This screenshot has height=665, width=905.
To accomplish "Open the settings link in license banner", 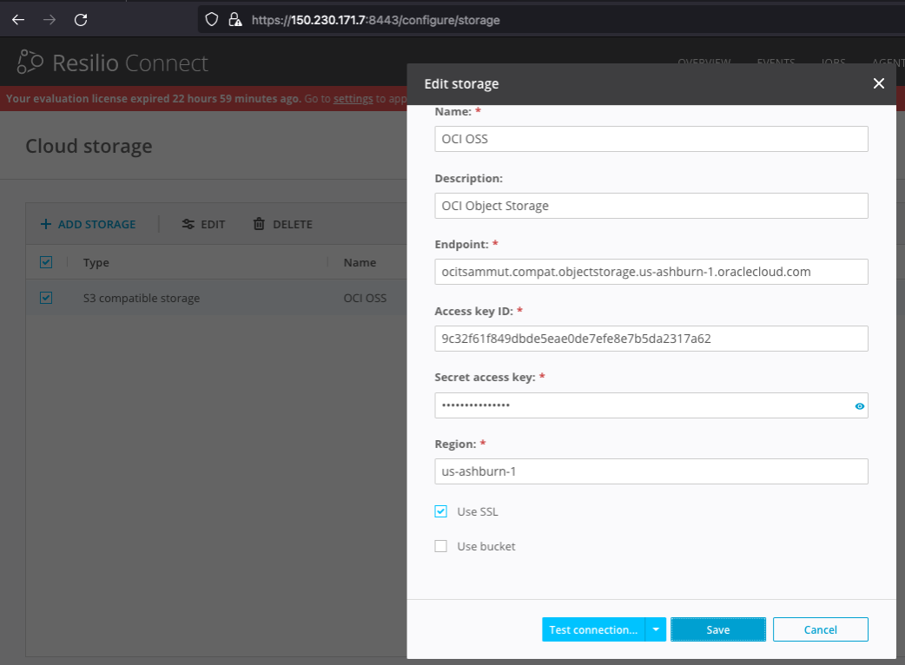I will (x=353, y=98).
